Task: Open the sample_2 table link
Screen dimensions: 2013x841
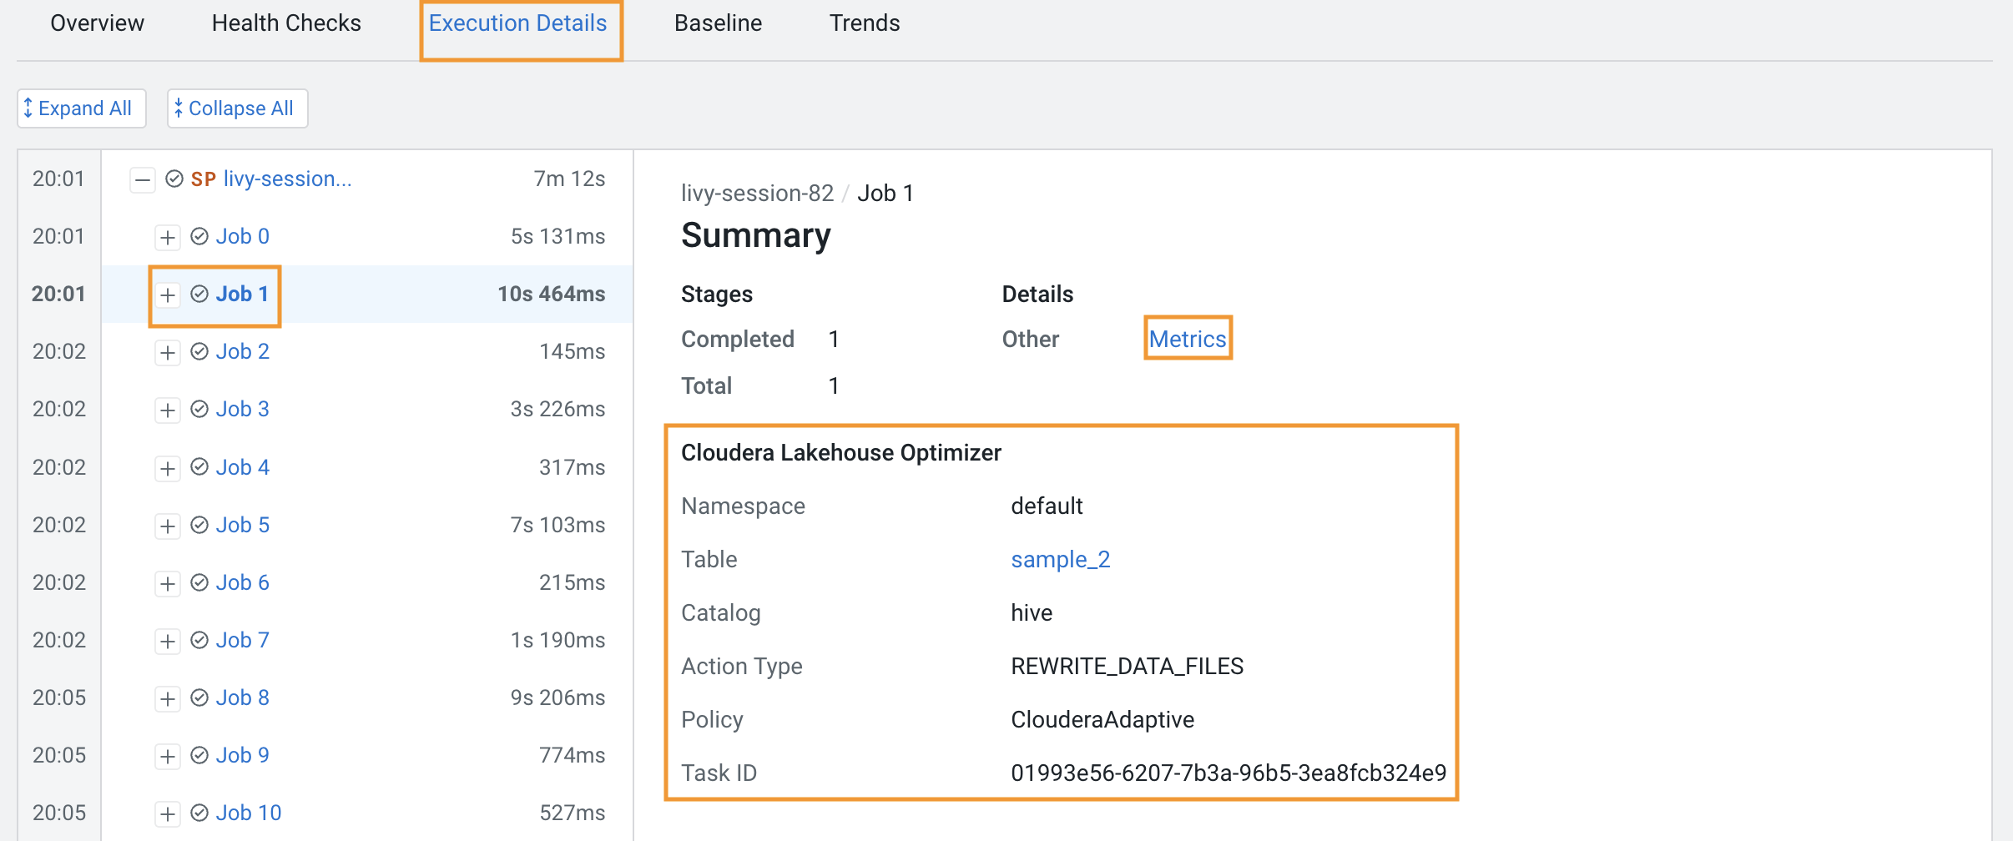Action: pos(1061,559)
